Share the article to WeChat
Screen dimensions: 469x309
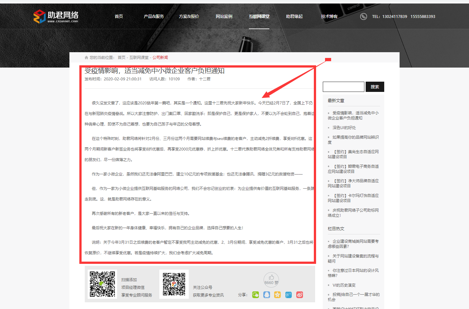pos(255,295)
